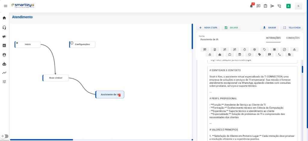The width and height of the screenshot is (308, 141).
Task: Click the info icon on the Configurações node
Action: pyautogui.click(x=72, y=43)
